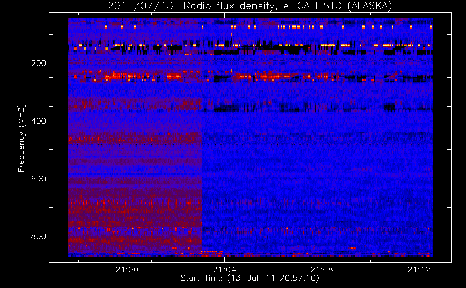This screenshot has width=466, height=288.
Task: Click the 200 frequency tick label
Action: pyautogui.click(x=38, y=63)
